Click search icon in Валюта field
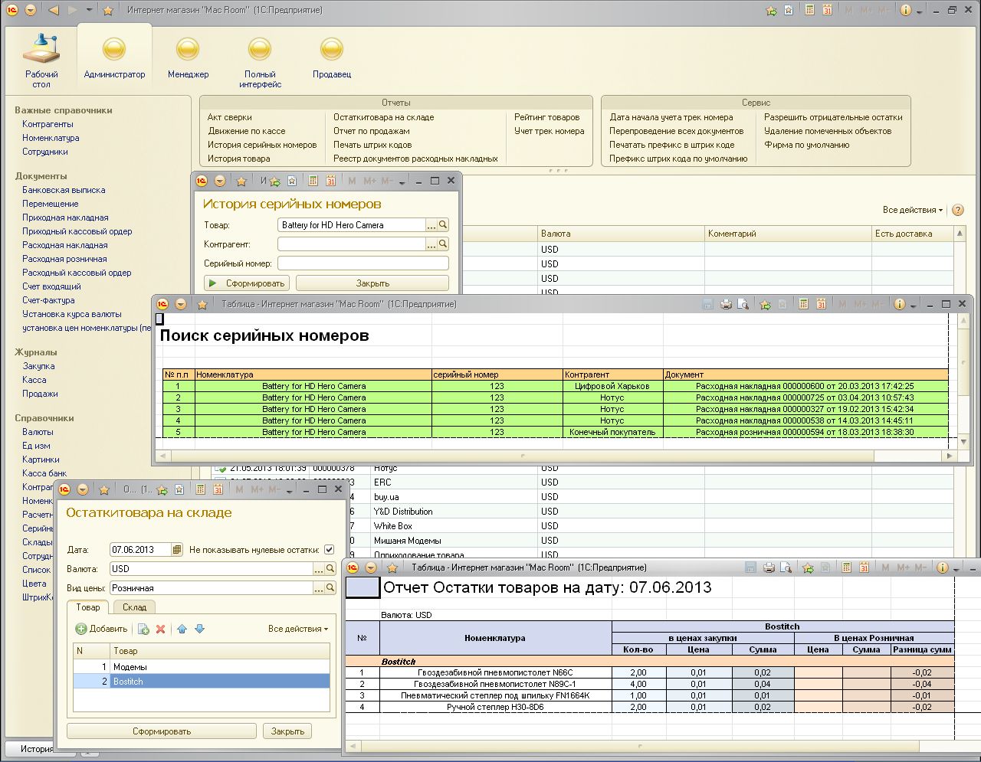 [x=330, y=569]
